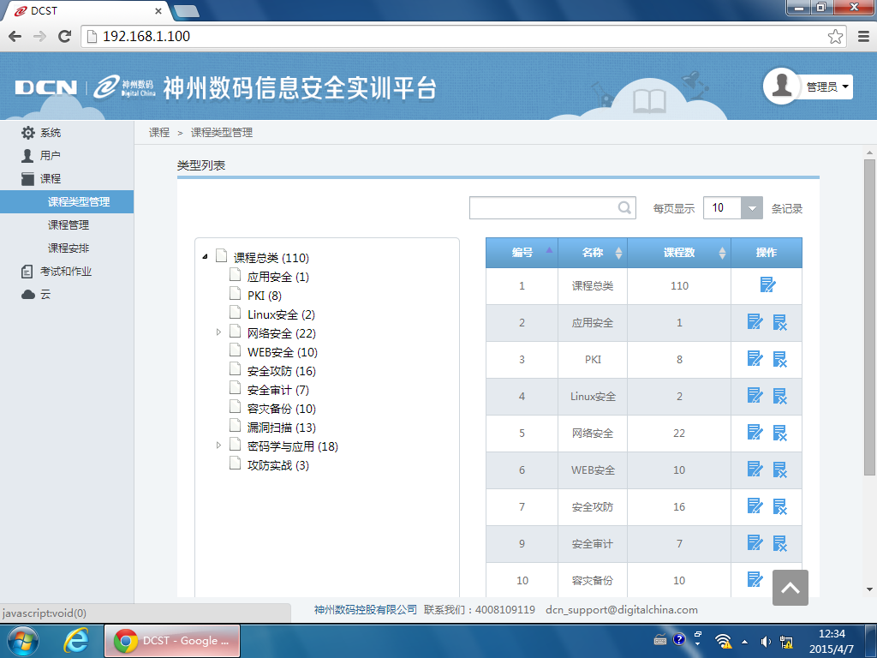Collapse the 课程总类 tree node
Viewport: 877px width, 658px height.
206,257
